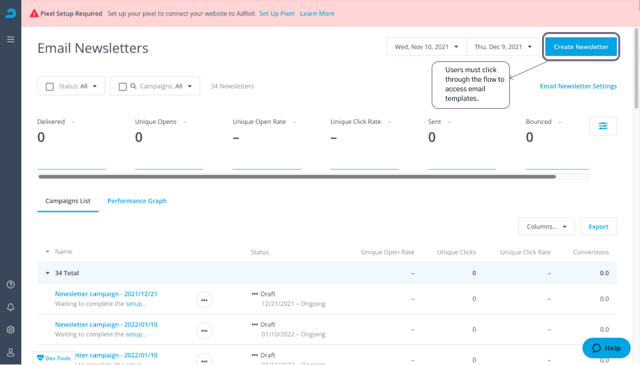
Task: Click the Export button
Action: point(598,227)
